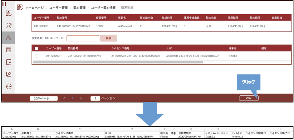Go to previous page arrow
The height and width of the screenshot is (140, 294).
64,99
